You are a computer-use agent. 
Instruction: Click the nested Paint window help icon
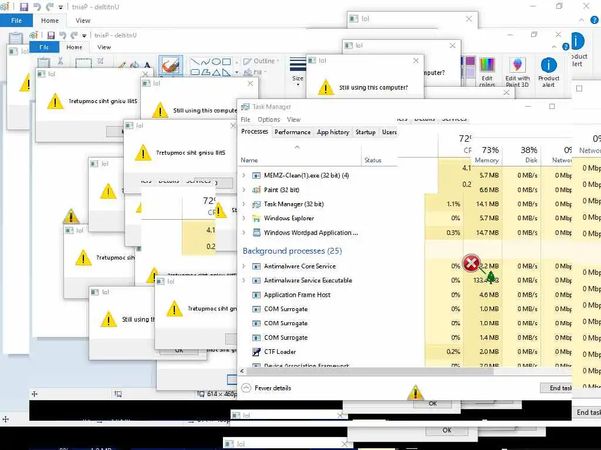pyautogui.click(x=566, y=47)
